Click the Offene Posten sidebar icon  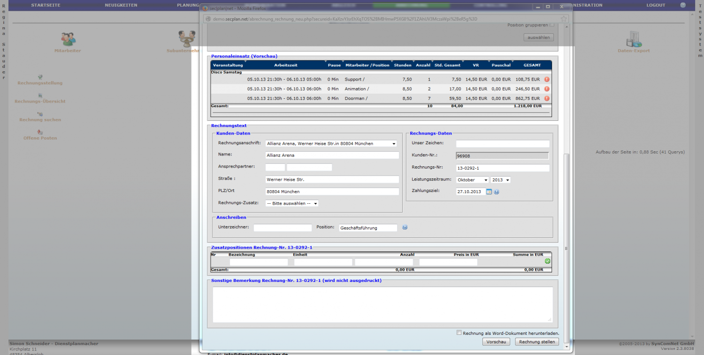tap(40, 132)
